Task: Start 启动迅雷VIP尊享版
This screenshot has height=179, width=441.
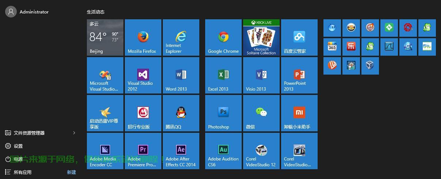Action: pos(105,113)
